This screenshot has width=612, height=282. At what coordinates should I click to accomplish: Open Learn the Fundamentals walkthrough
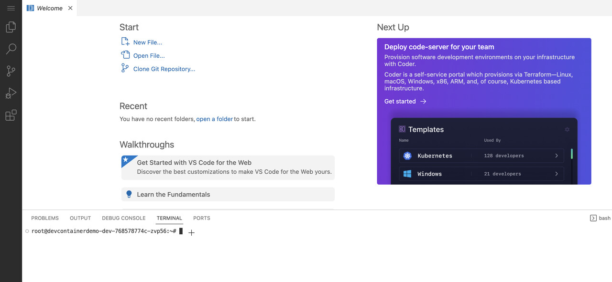[228, 194]
